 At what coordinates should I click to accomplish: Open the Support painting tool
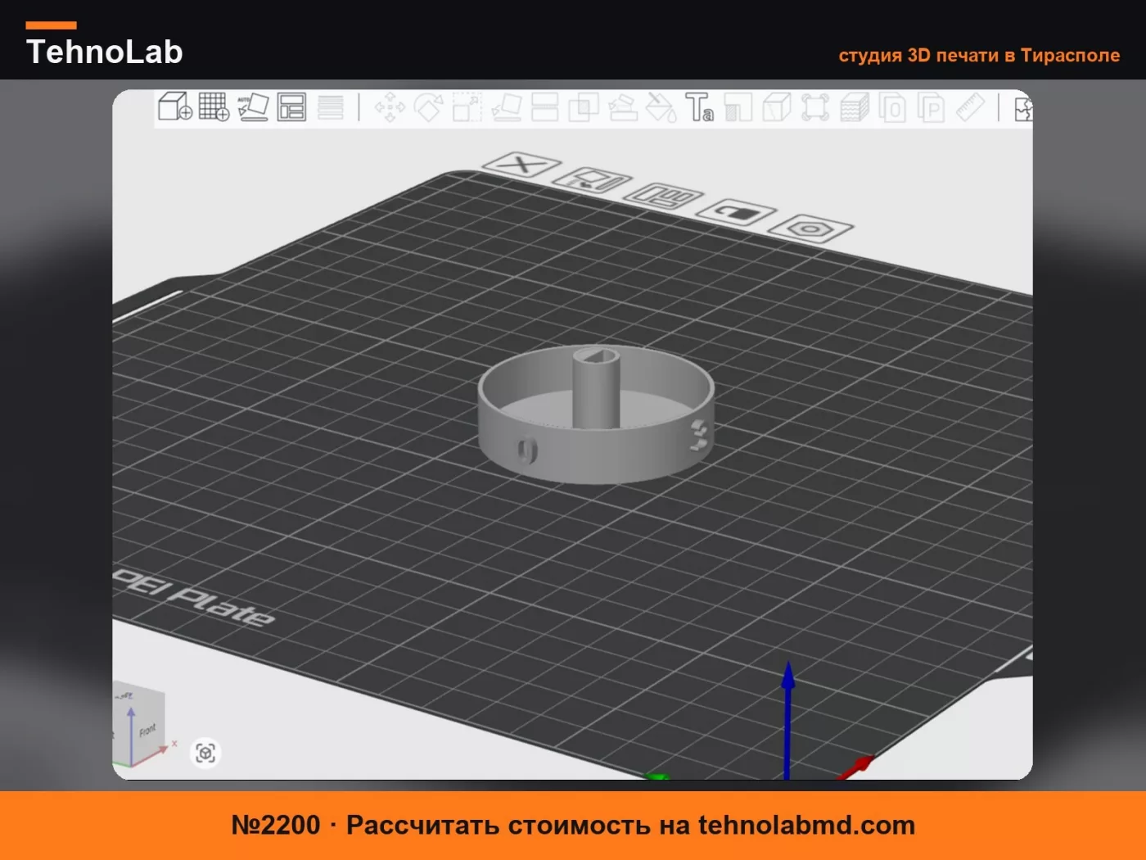click(622, 107)
